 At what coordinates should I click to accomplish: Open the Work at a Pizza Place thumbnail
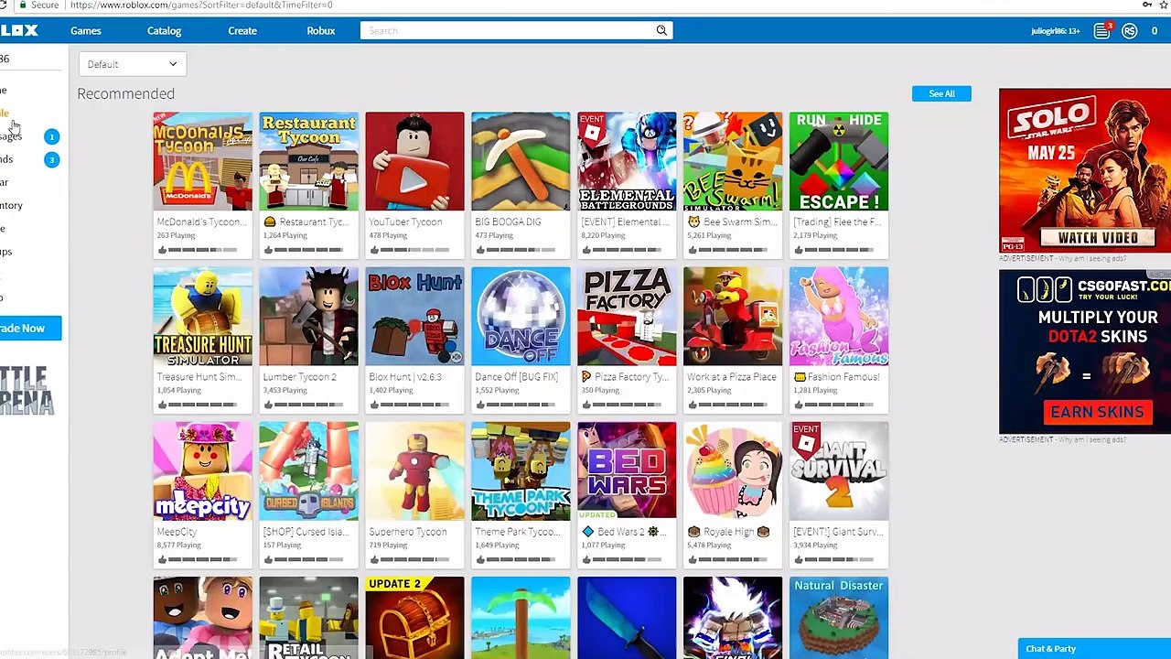click(733, 316)
